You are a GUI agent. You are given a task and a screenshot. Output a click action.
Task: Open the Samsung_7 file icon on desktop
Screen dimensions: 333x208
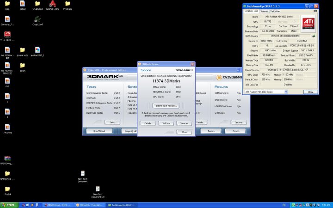[7, 19]
